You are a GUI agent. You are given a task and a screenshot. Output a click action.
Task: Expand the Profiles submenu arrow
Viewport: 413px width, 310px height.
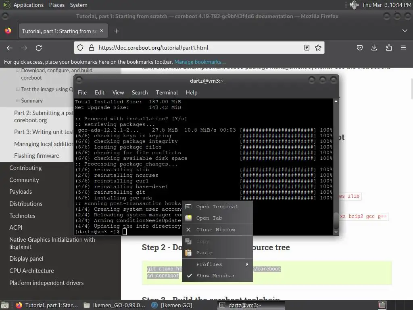[x=247, y=264]
